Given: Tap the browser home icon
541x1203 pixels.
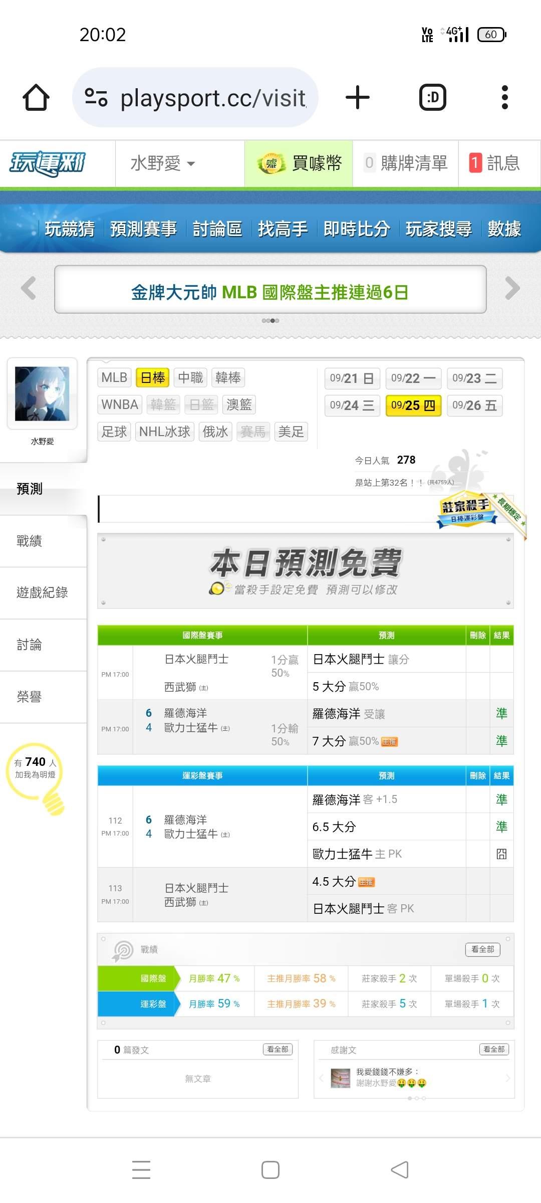Looking at the screenshot, I should point(36,97).
